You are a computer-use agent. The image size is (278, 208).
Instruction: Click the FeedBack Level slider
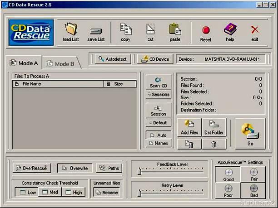coord(169,171)
